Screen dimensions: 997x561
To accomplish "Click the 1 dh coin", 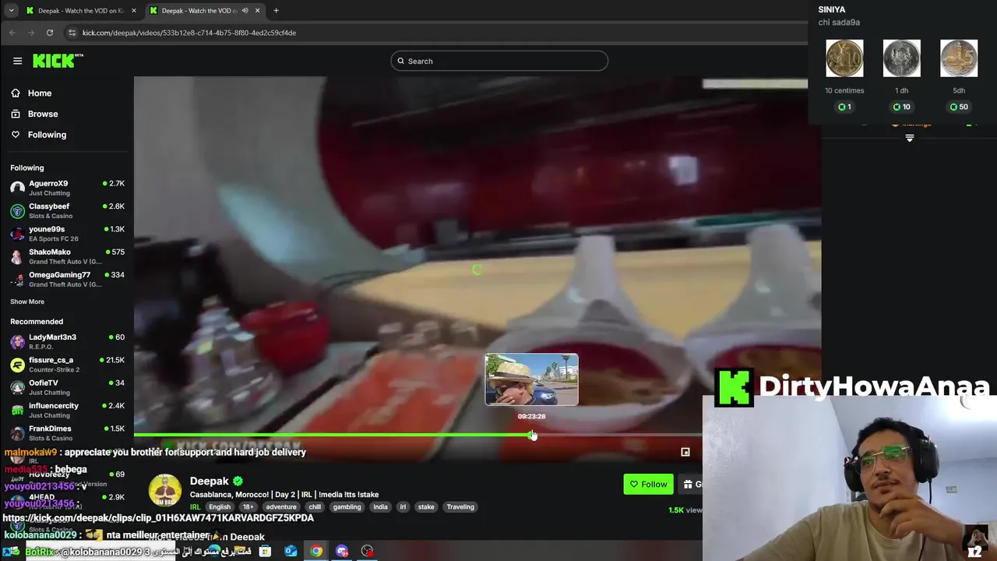I will tap(901, 58).
